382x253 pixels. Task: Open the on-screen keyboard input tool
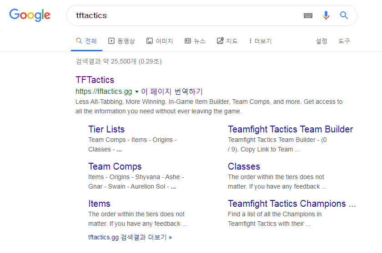[x=308, y=15]
